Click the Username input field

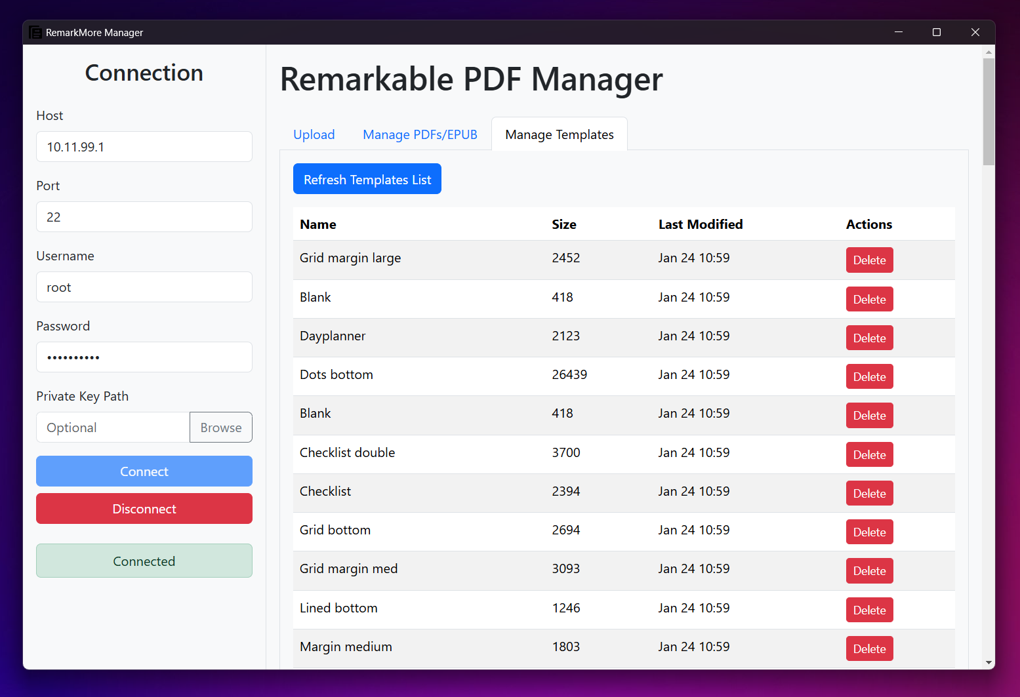tap(144, 287)
